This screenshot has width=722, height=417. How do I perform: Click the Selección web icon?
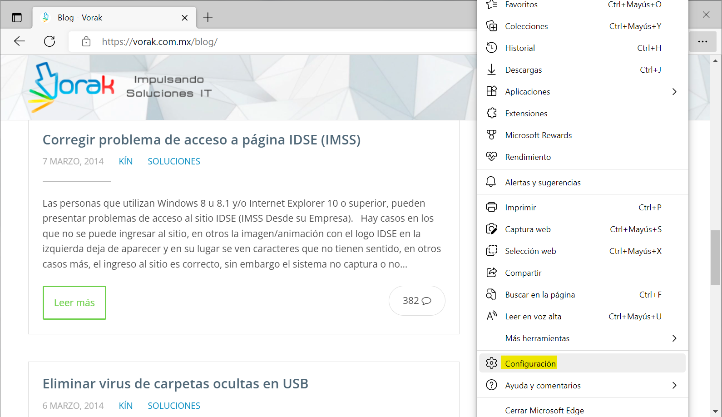coord(491,251)
